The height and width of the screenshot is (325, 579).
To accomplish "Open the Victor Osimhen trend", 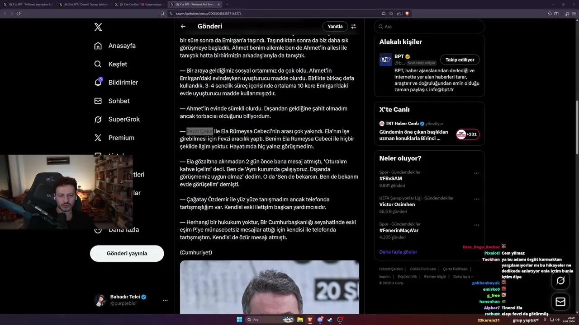I will click(397, 204).
